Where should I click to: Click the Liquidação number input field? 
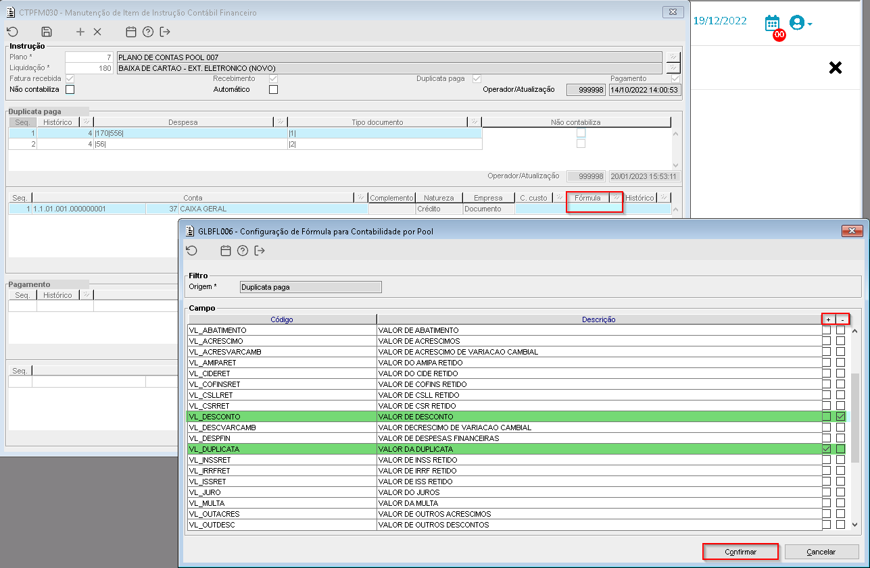click(89, 68)
